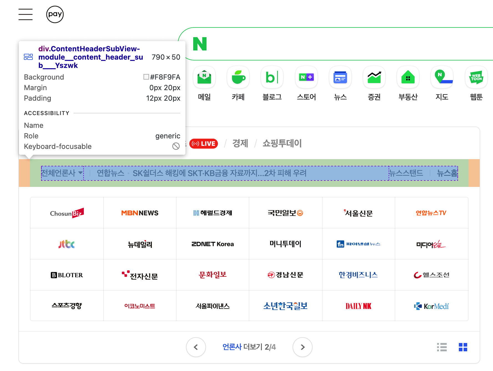Open the hamburger menu

pyautogui.click(x=26, y=14)
